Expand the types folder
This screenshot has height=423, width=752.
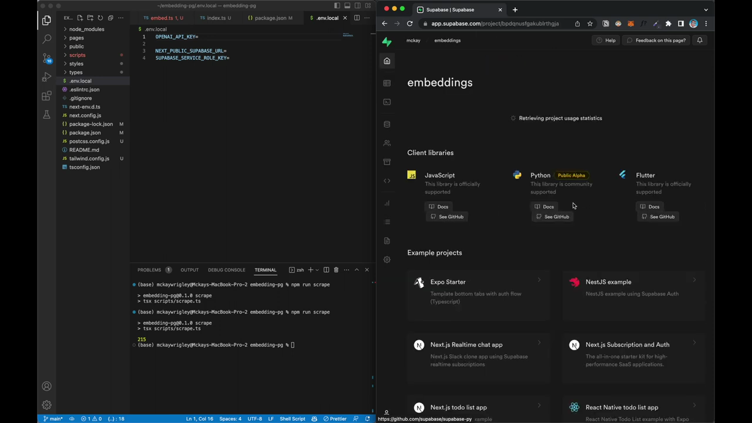pyautogui.click(x=76, y=72)
